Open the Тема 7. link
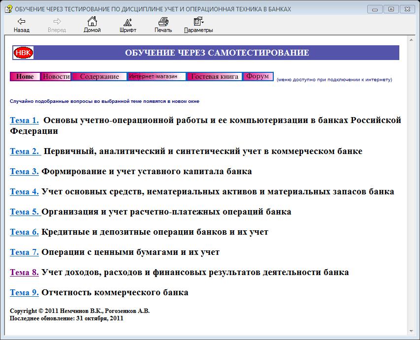420x340 pixels. (x=25, y=252)
